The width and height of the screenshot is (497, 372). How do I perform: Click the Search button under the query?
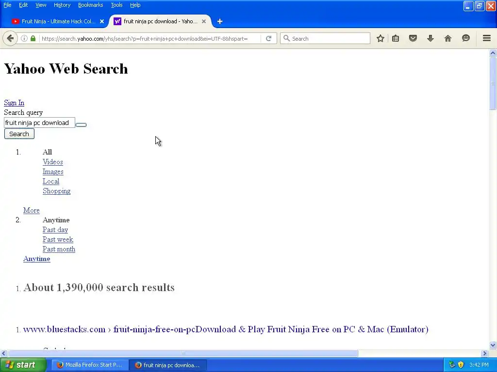[x=19, y=134]
